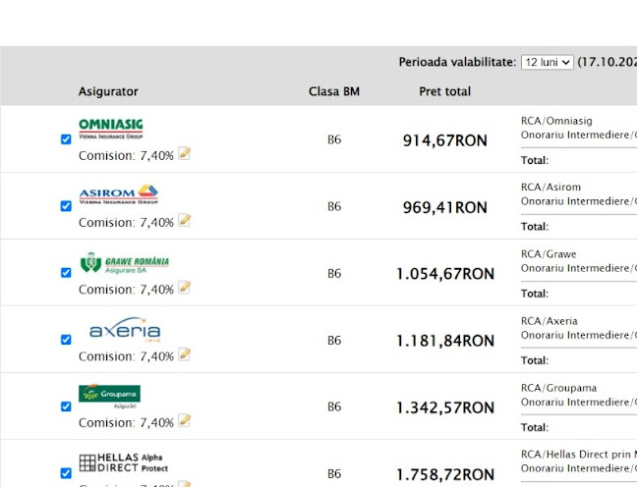
Task: Open the 12 luni validity dropdown
Action: (547, 62)
